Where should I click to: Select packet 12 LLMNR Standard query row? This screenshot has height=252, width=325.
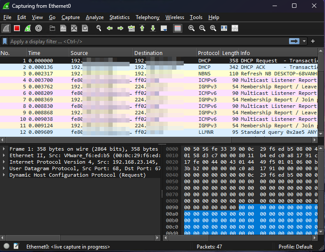click(x=159, y=132)
